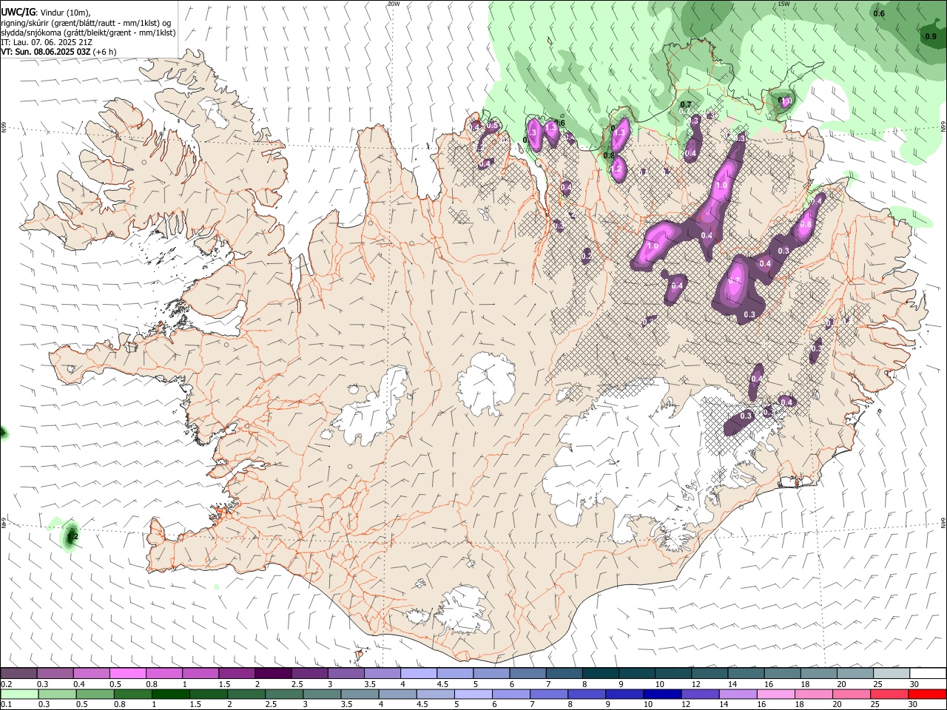The height and width of the screenshot is (710, 947).
Task: Pick snow scale swatch between 4 and 4.5
Action: pos(418,674)
